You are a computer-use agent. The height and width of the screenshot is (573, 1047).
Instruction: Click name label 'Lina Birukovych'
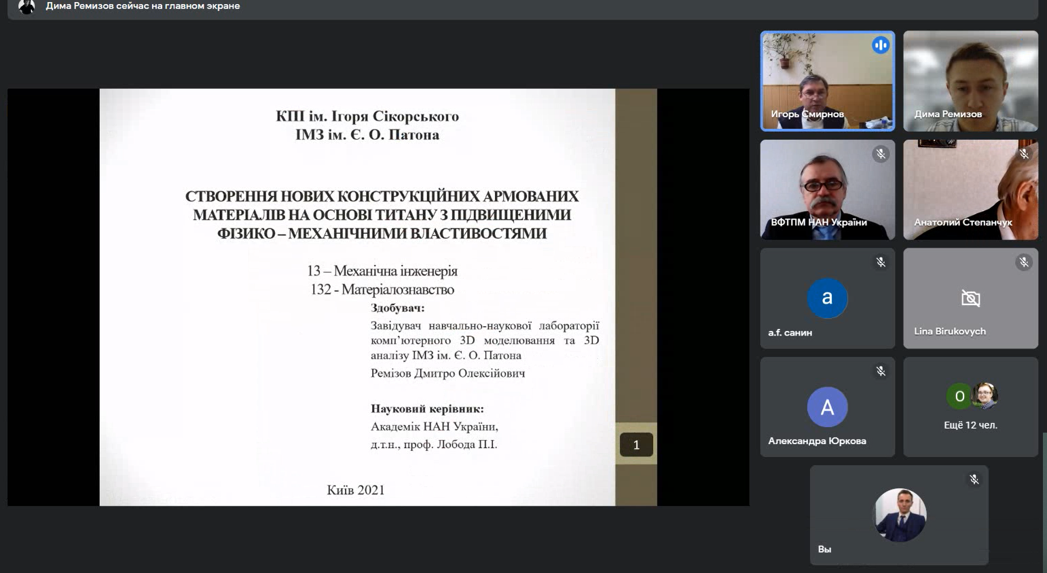[950, 331]
